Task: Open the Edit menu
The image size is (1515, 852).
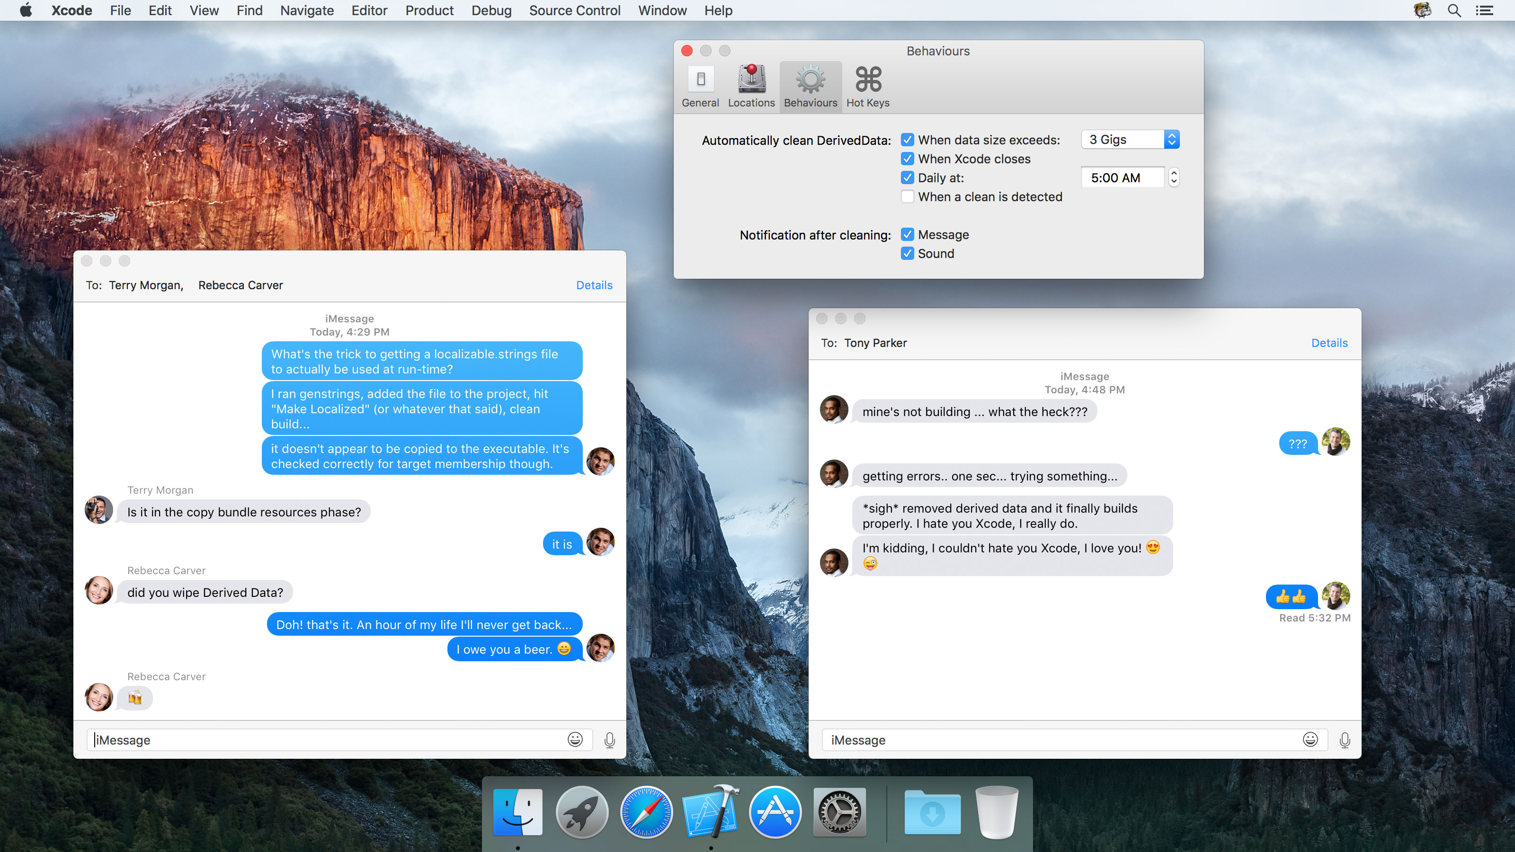Action: coord(160,10)
